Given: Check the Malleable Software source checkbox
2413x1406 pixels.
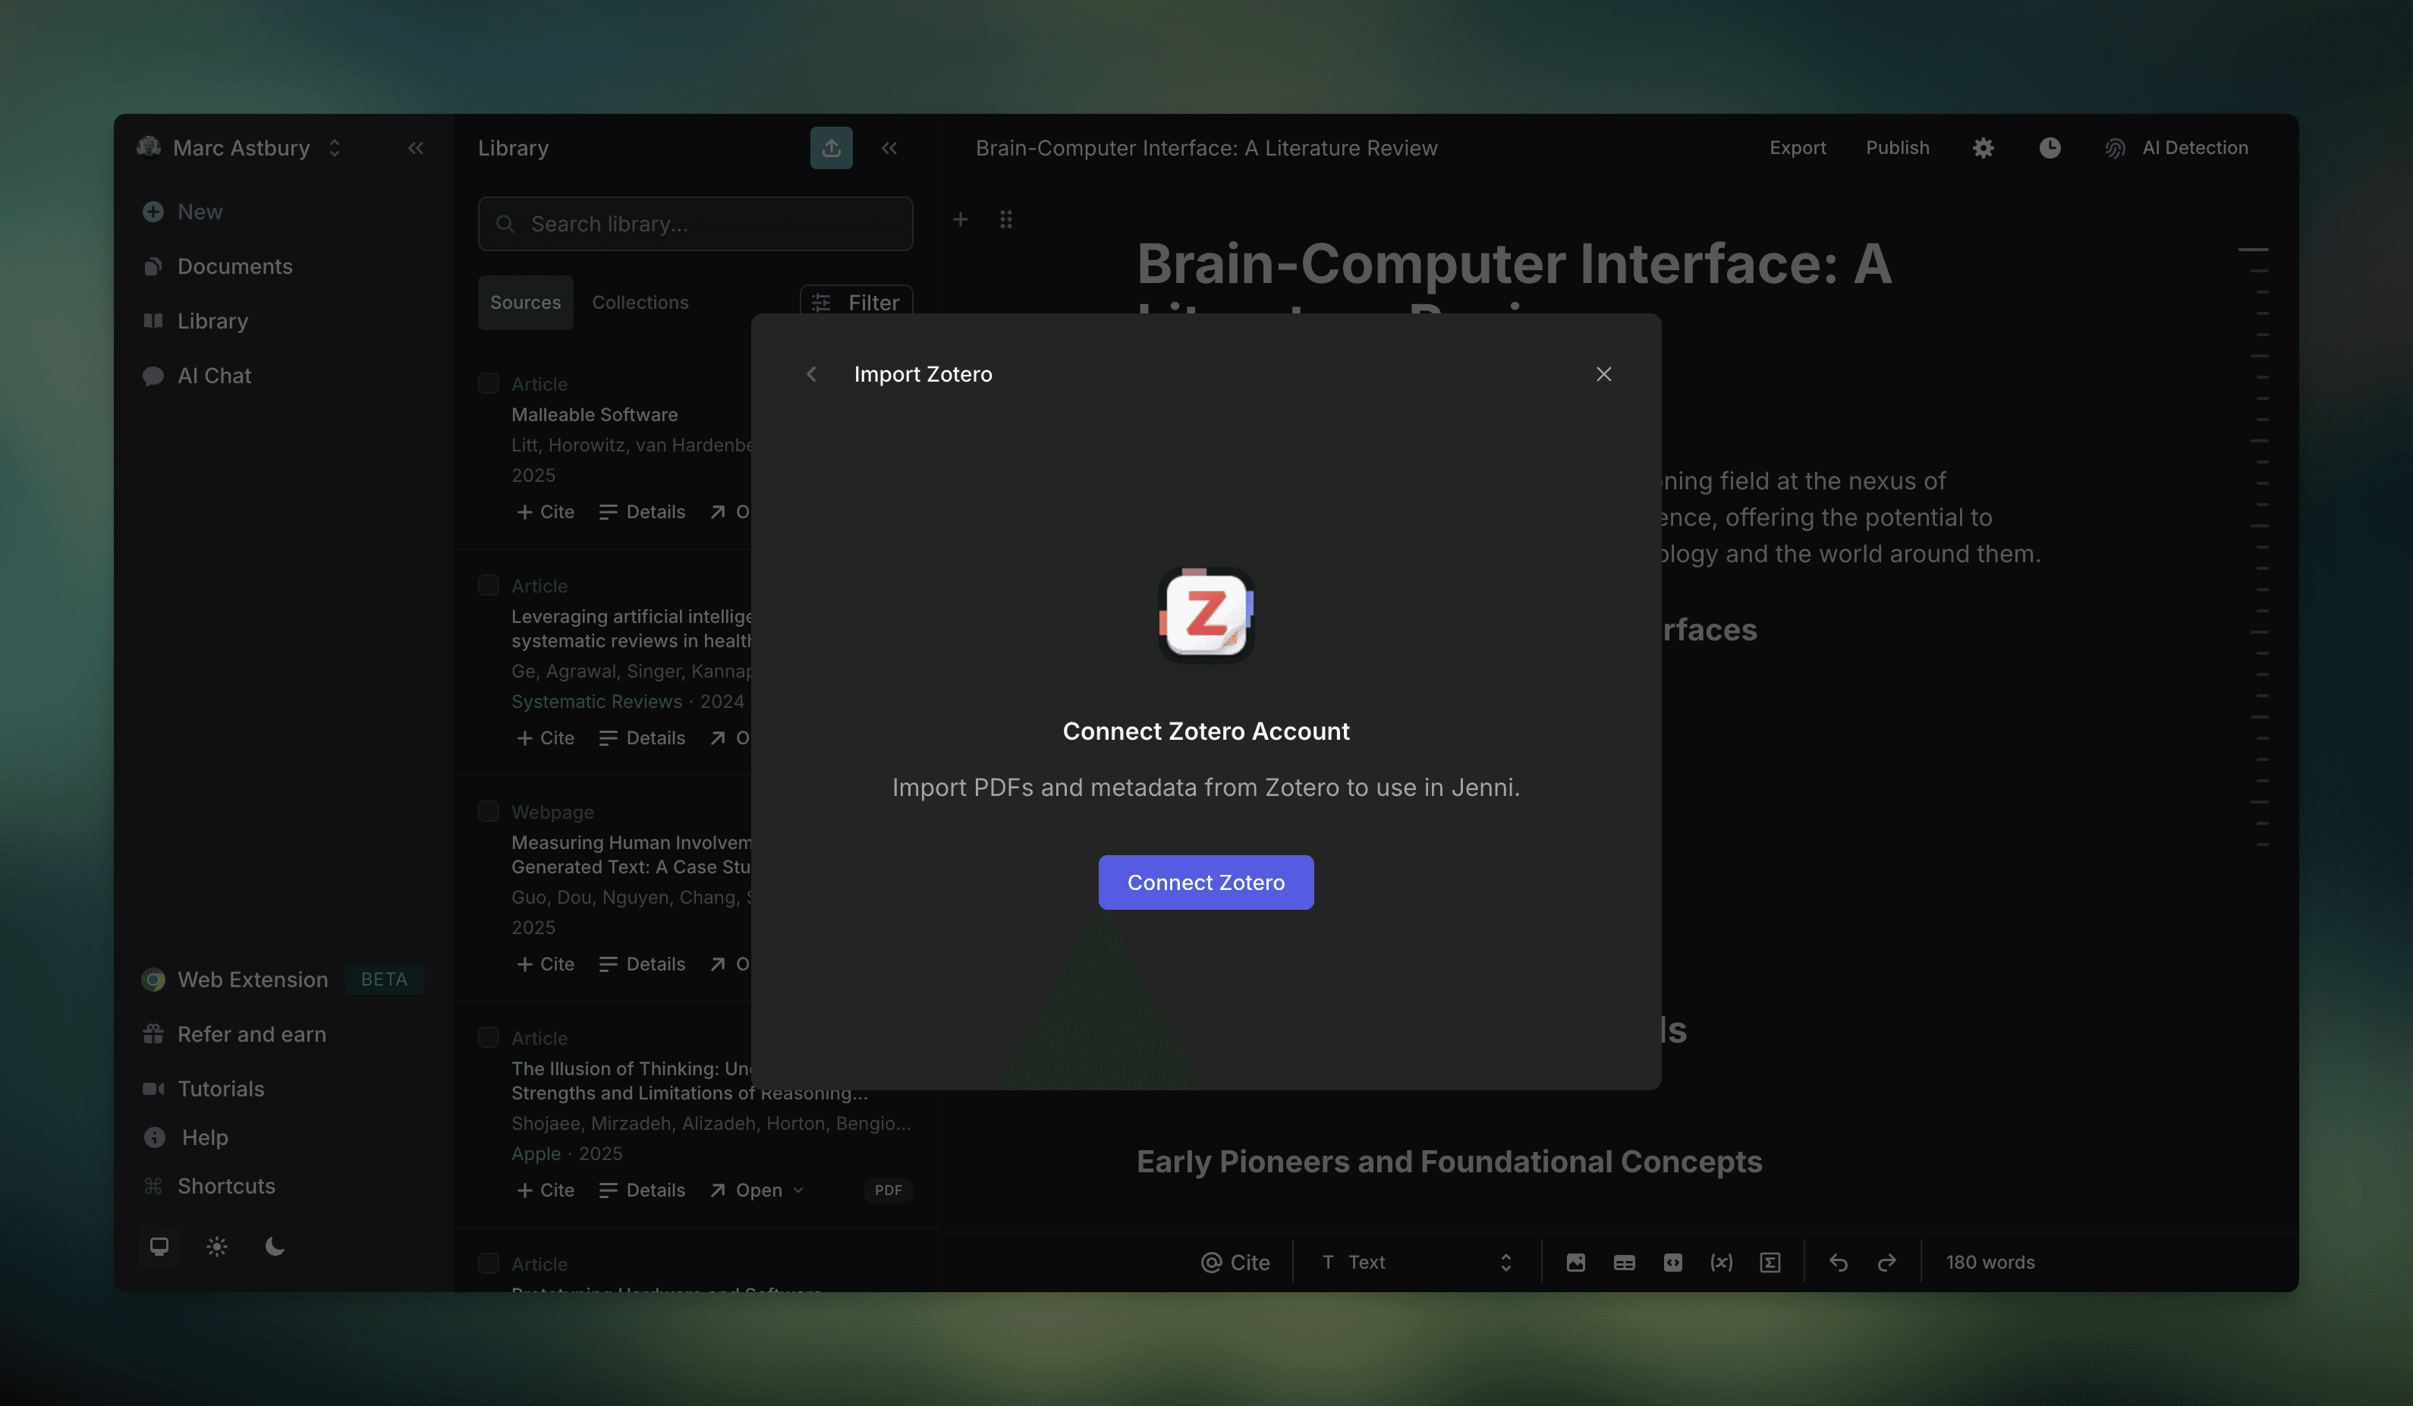Looking at the screenshot, I should (489, 383).
